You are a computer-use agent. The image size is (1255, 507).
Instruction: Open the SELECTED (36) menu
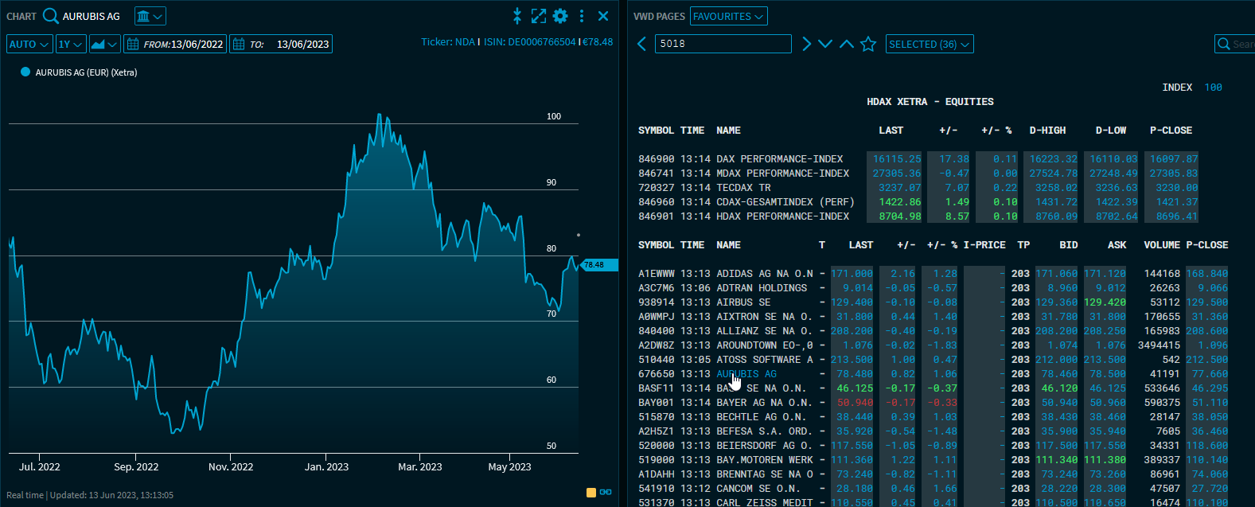click(x=929, y=45)
